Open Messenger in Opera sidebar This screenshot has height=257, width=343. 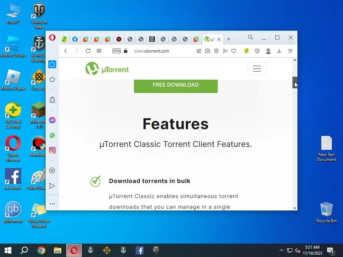tap(52, 120)
